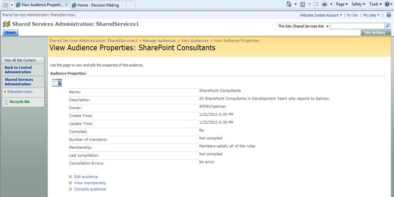Click the bullet icon beside Compile audience
Screen dimensions: 394x197
click(x=70, y=189)
